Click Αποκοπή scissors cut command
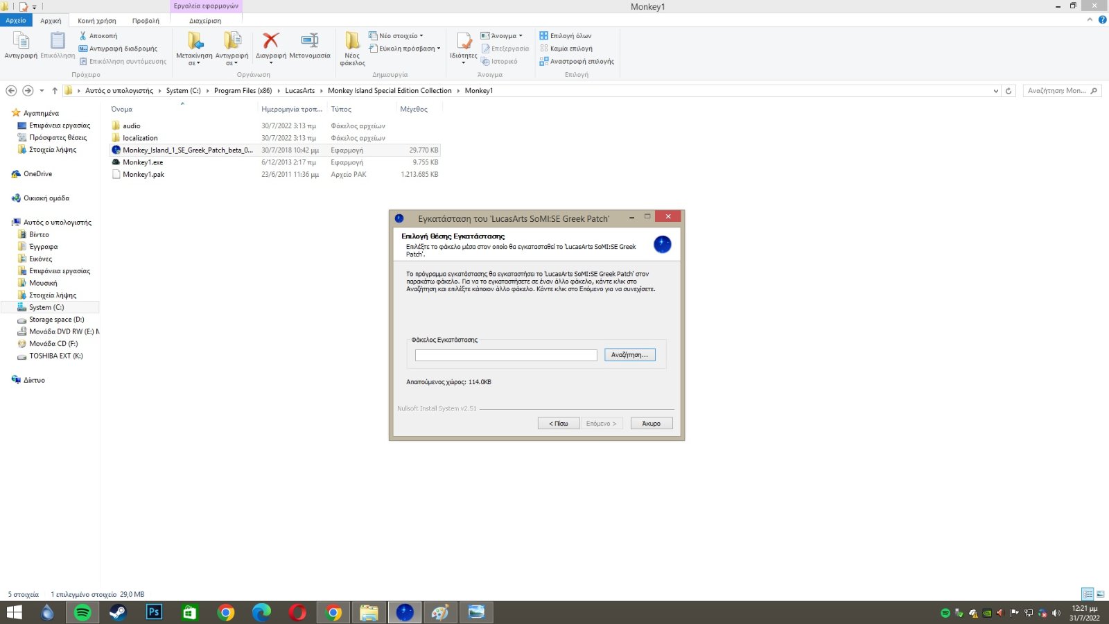 [98, 36]
